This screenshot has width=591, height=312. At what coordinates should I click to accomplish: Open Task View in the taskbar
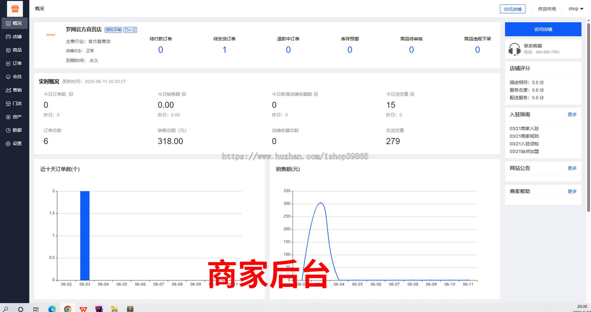coord(36,309)
